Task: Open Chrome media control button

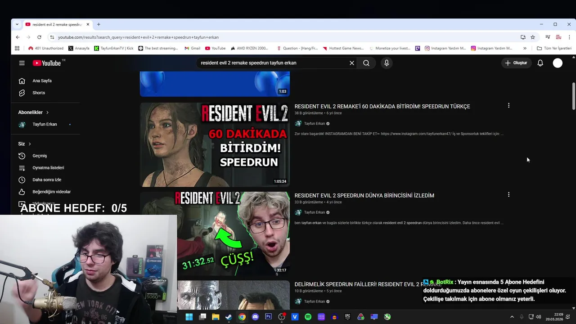Action: (548, 37)
